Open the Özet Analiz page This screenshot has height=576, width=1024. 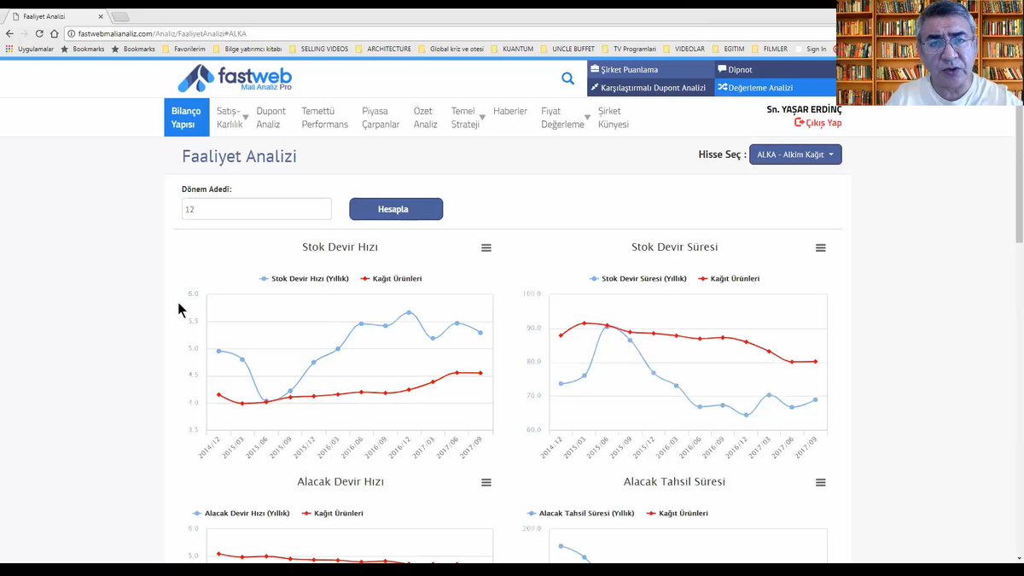coord(425,117)
